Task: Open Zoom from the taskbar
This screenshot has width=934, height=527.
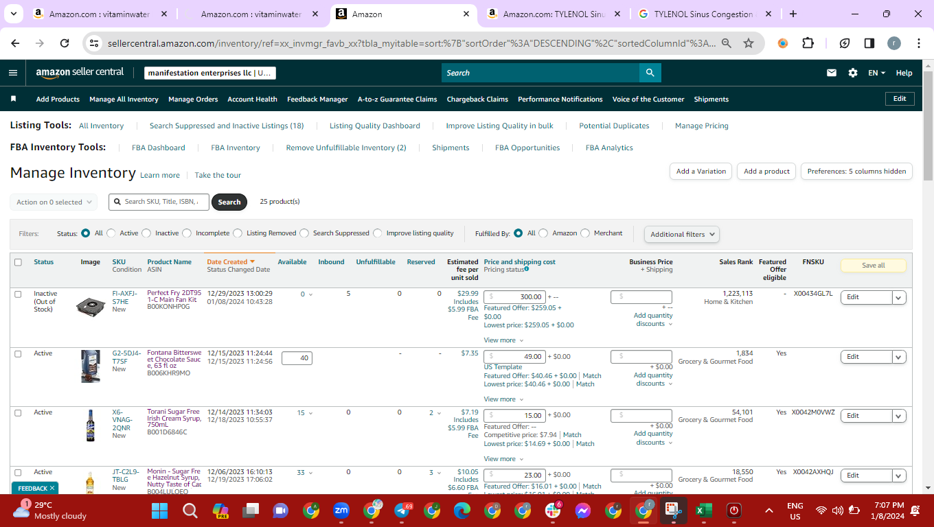Action: pos(341,511)
